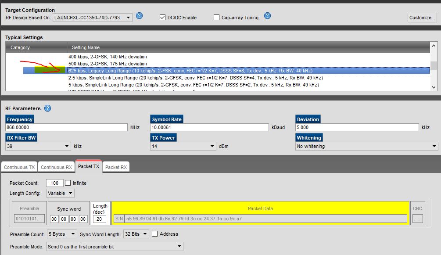Screen dimensions: 441x255
Task: Click the settings list scroll down arrow
Action: (434, 87)
